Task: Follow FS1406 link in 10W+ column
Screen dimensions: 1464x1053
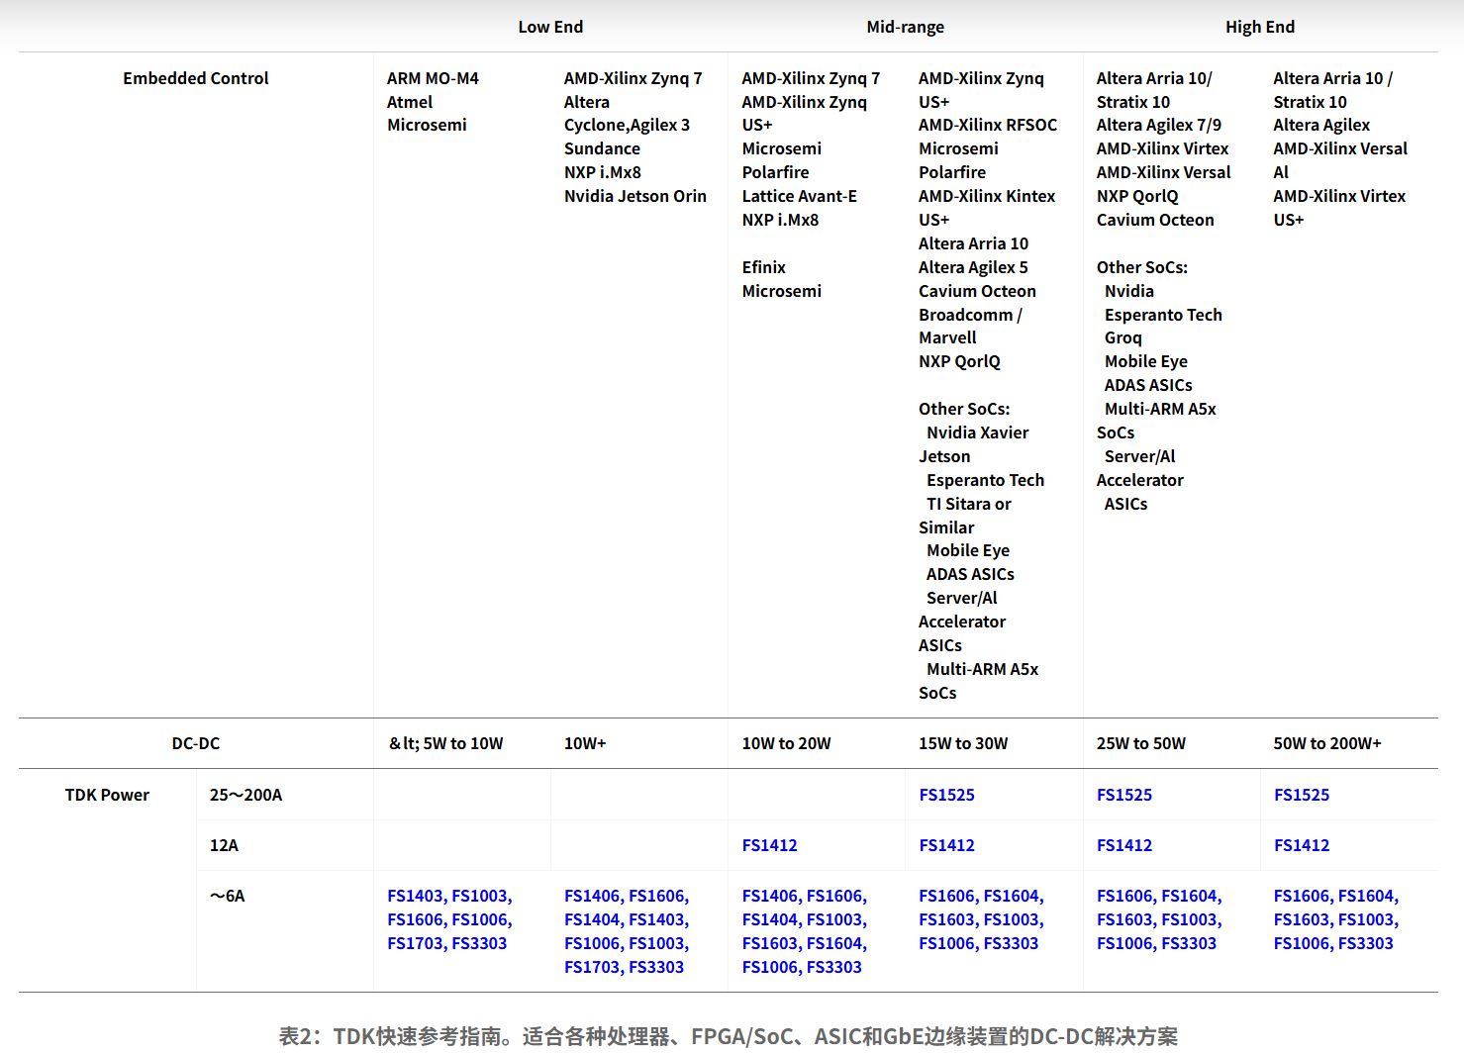Action: (592, 896)
